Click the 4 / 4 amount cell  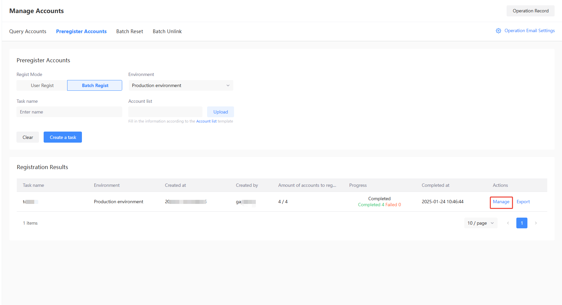pos(283,202)
